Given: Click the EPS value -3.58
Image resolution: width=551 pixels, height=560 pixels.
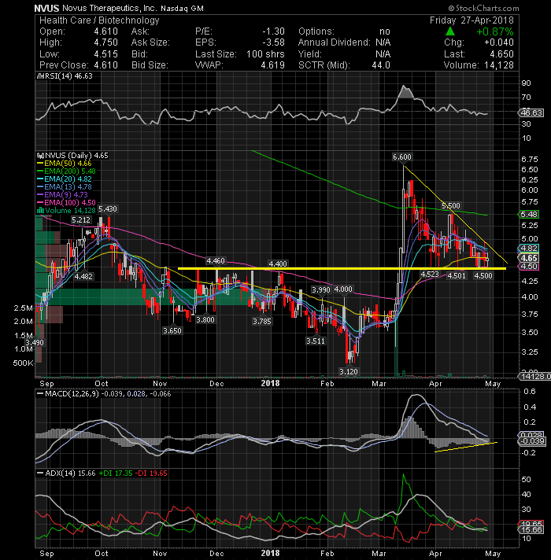Looking at the screenshot, I should (274, 42).
